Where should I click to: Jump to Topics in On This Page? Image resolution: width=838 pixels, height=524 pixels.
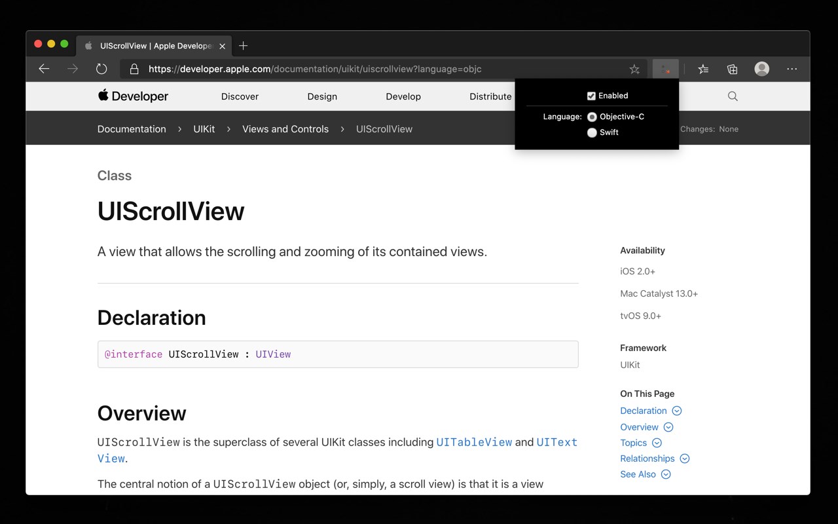coord(633,443)
